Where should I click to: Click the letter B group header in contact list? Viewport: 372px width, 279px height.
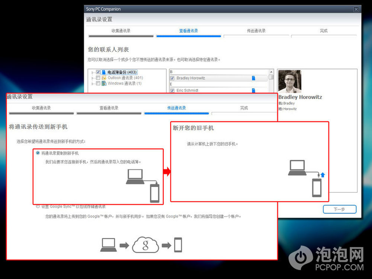[171, 72]
